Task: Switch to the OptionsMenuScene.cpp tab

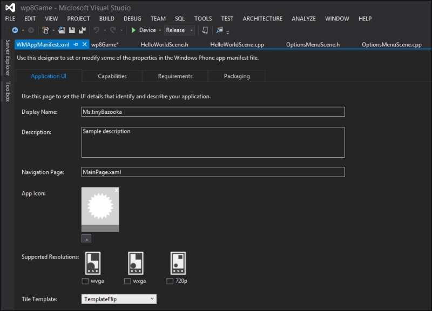Action: point(392,45)
